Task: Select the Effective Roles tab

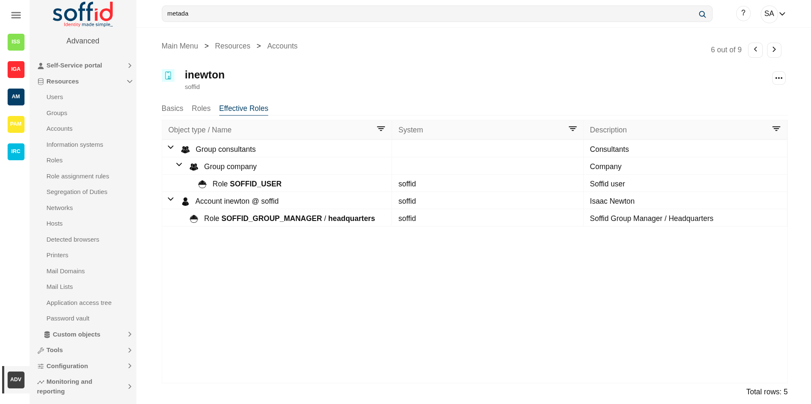Action: click(x=244, y=108)
